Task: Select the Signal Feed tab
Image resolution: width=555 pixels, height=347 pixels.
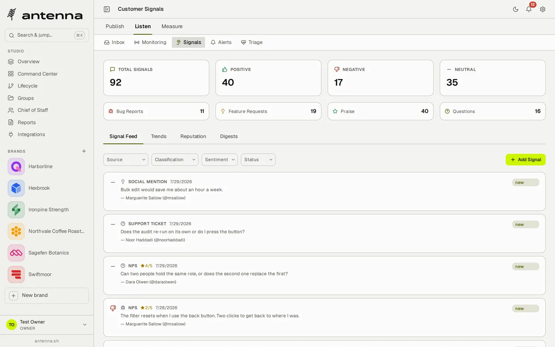Action: pyautogui.click(x=123, y=136)
